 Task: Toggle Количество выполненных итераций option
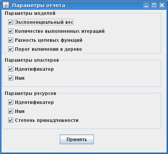(x=11, y=31)
